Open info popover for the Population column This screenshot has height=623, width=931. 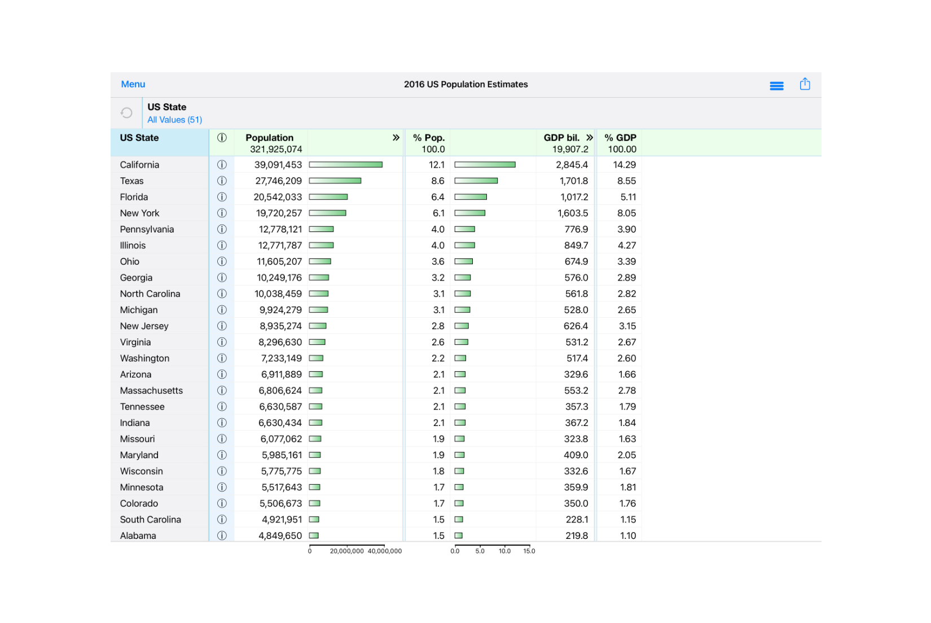[222, 137]
